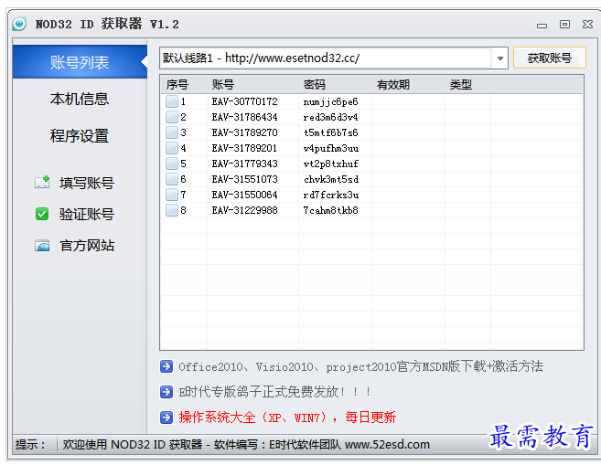Viewport: 601px width, 465px height.
Task: Click the 获取账号 button
Action: click(x=549, y=58)
